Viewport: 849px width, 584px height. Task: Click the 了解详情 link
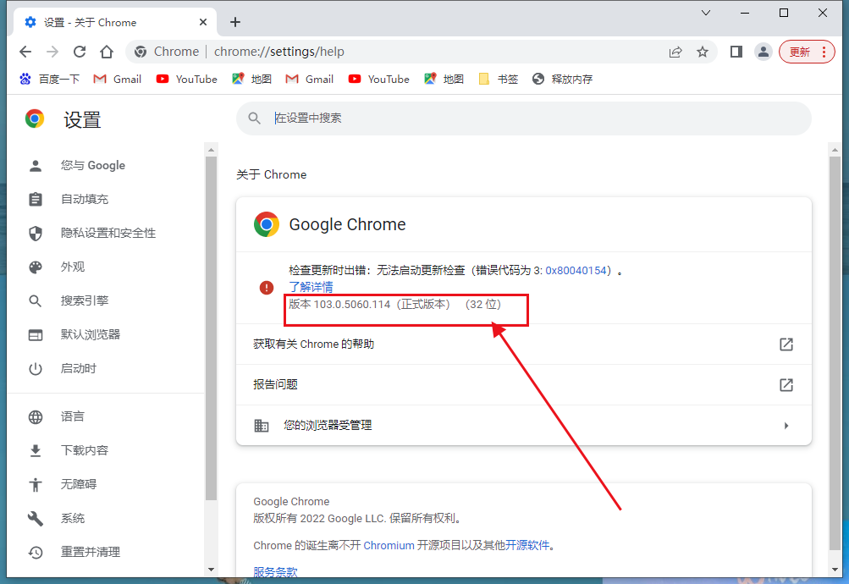coord(311,287)
